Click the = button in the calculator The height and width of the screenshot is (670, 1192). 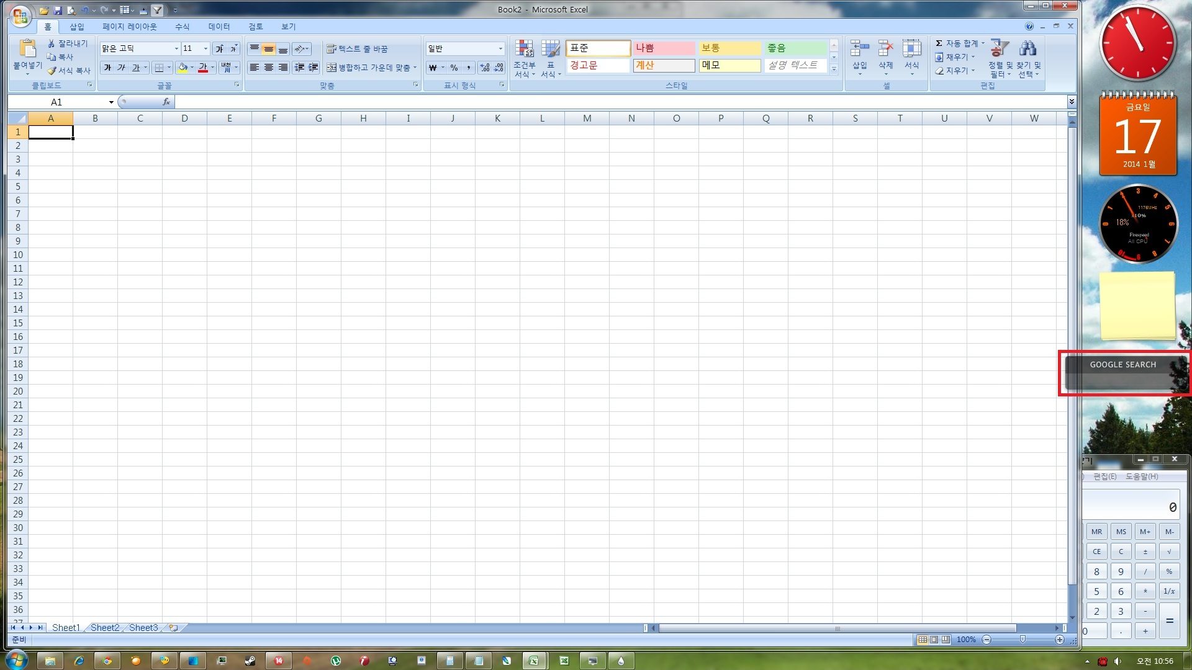(1169, 621)
